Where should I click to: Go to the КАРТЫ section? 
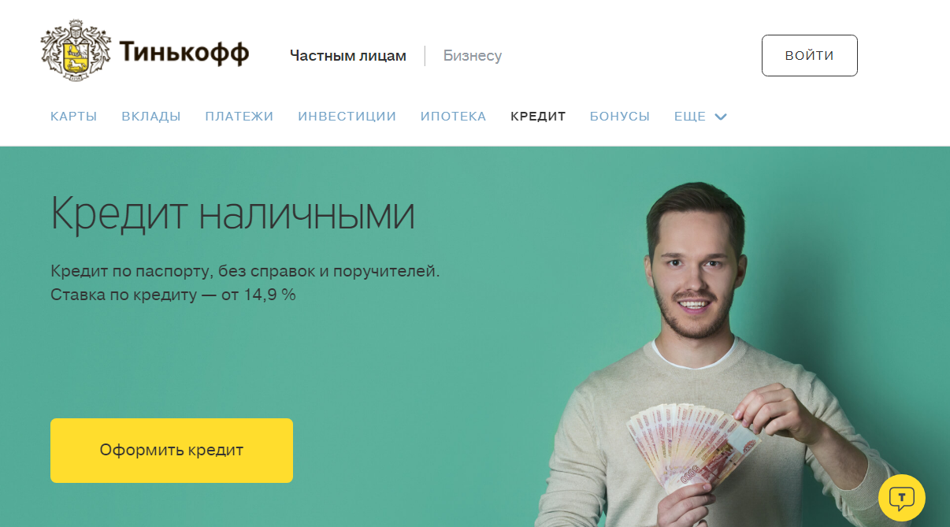74,117
